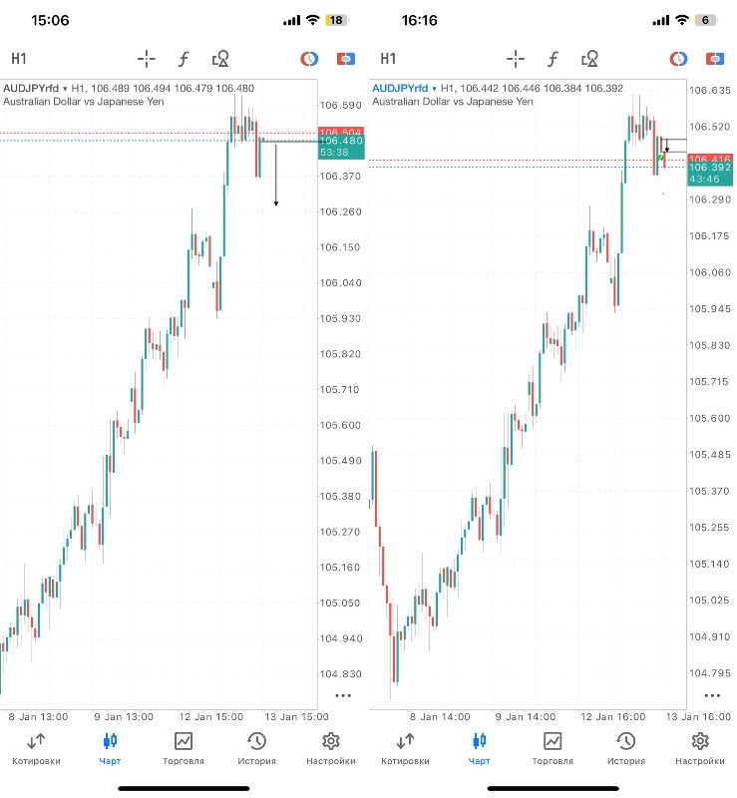This screenshot has width=737, height=798.
Task: Go to История tab on right screen
Action: coord(625,747)
